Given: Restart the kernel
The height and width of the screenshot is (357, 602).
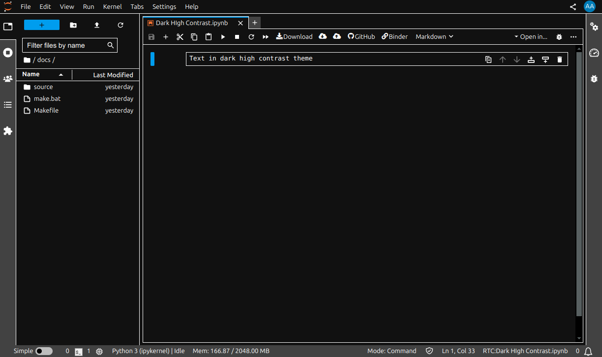Looking at the screenshot, I should pyautogui.click(x=251, y=37).
